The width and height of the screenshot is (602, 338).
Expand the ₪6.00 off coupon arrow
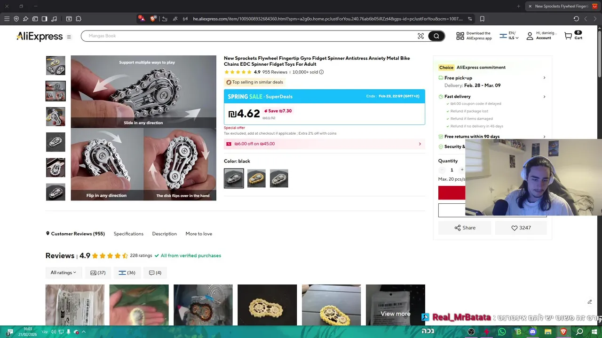[x=420, y=144]
